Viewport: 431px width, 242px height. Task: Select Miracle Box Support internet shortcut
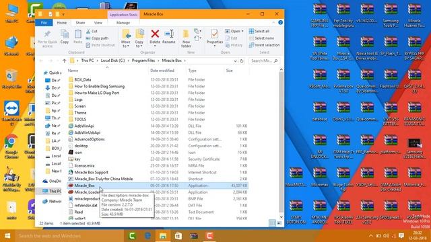tap(92, 172)
